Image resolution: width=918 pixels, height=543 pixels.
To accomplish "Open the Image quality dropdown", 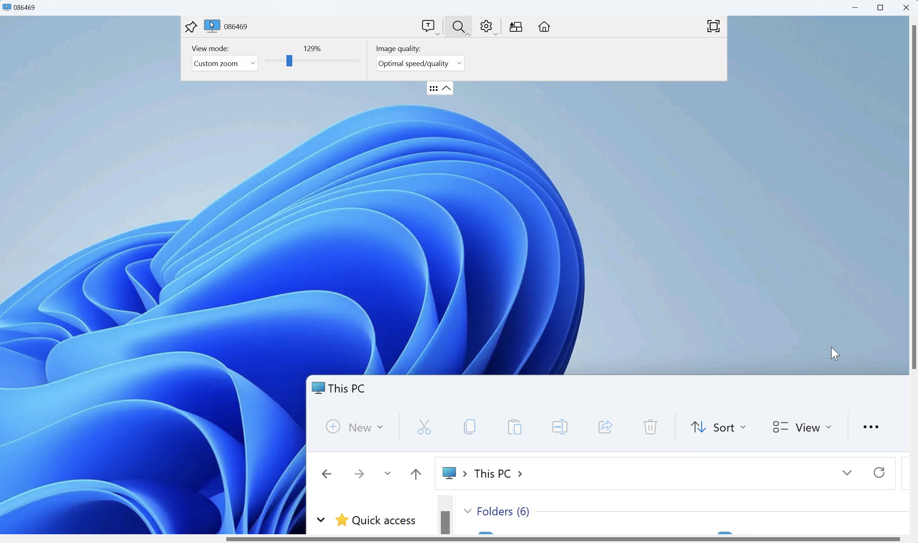I will [x=420, y=63].
